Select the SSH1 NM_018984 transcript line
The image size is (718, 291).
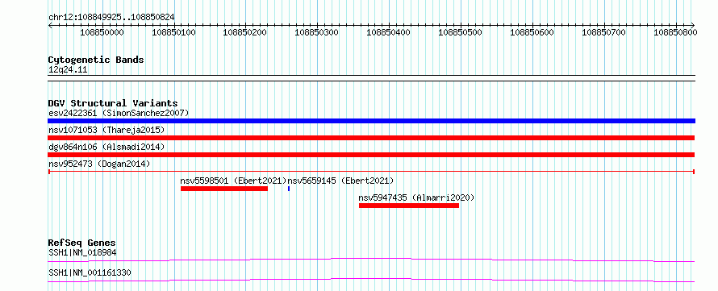(371, 260)
